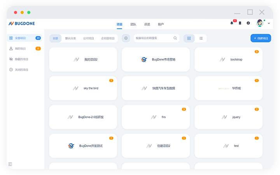Screen dimensions: 280x175
Task: Switch to grid view layout
Action: [189, 38]
